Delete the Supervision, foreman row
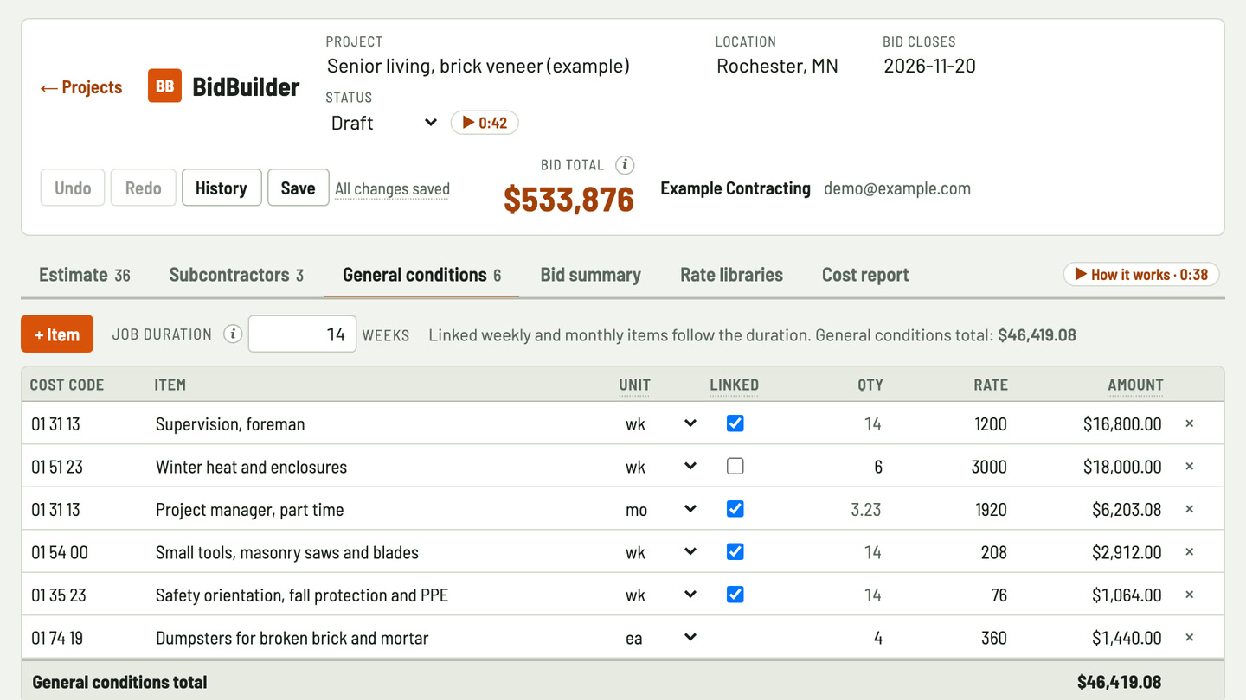The width and height of the screenshot is (1246, 700). pos(1189,423)
